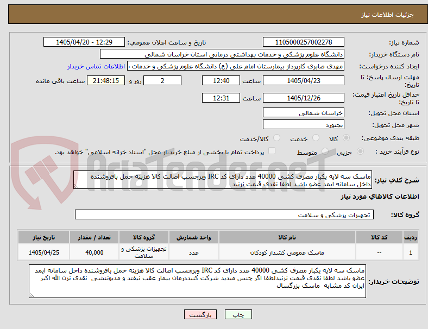Click the کد کالا column header
Image resolution: width=428 pixels, height=329 pixels.
(x=380, y=237)
